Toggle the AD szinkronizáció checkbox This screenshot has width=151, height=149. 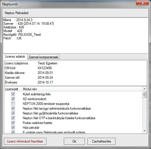point(13,99)
